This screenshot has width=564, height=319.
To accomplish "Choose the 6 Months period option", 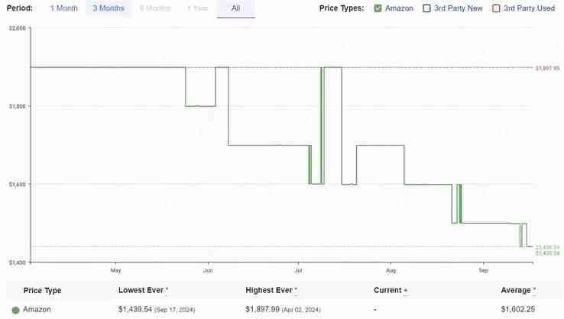I will pos(155,8).
